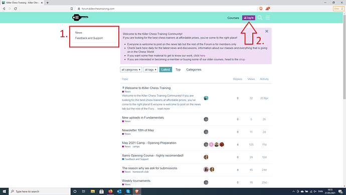Click first avatar on reason why we ask topic
This screenshot has width=346, height=195.
pos(206,169)
